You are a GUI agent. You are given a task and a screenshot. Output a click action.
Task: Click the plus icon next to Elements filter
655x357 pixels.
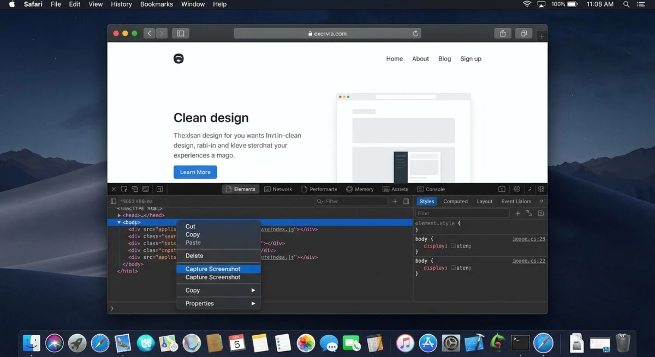395,201
